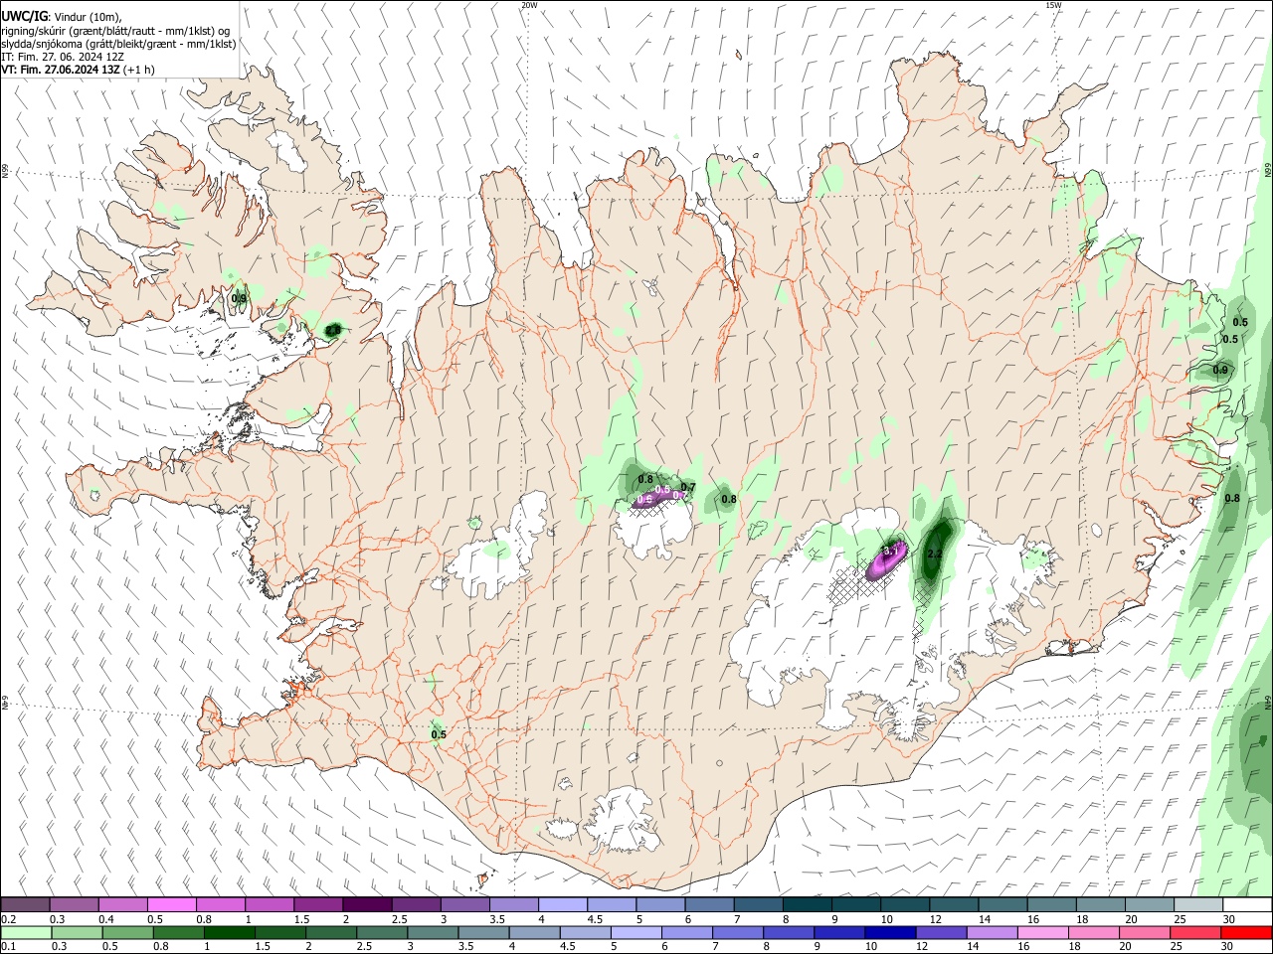Screen dimensions: 1273x954
Task: Click the 'VT: Fim. 27.06.2024 13Z (+1 h)' line
Action: [x=78, y=70]
